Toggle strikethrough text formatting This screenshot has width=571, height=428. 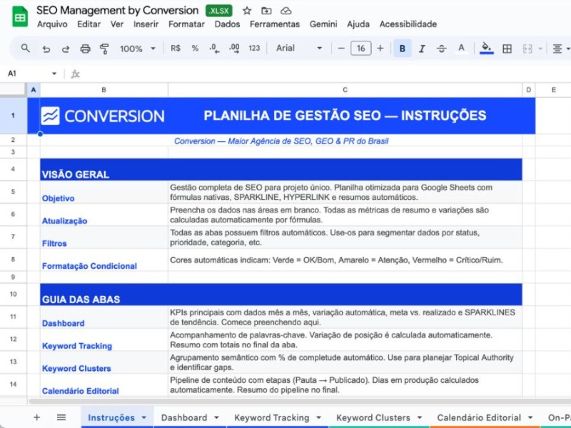click(x=443, y=49)
